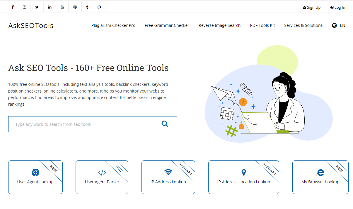The height and width of the screenshot is (209, 353).
Task: Open the Tumblr social icon
Action: (87, 7)
